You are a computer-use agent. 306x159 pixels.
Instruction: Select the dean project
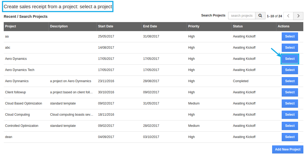coord(290,137)
